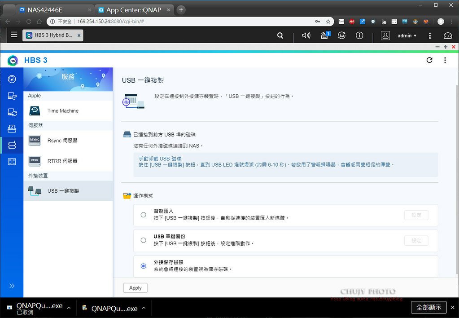Click the HBS 3 logo
The height and width of the screenshot is (318, 459).
point(13,60)
